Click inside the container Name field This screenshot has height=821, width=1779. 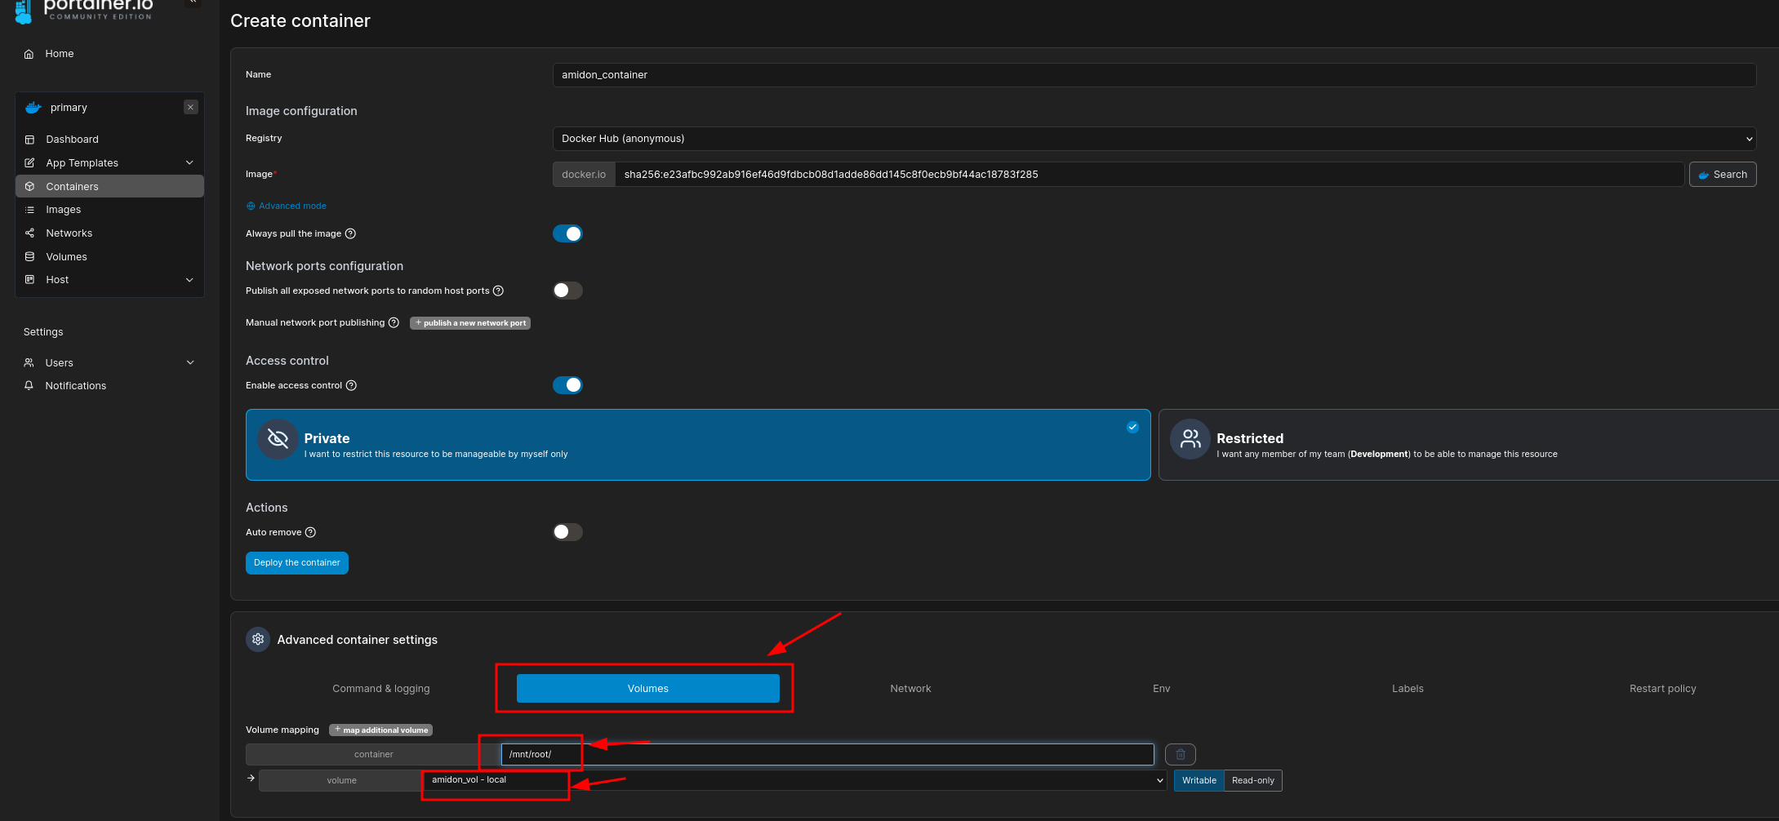(x=1154, y=75)
